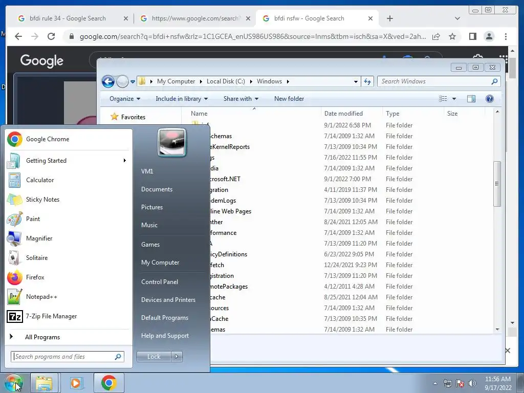Open a new Chrome tab

click(389, 18)
